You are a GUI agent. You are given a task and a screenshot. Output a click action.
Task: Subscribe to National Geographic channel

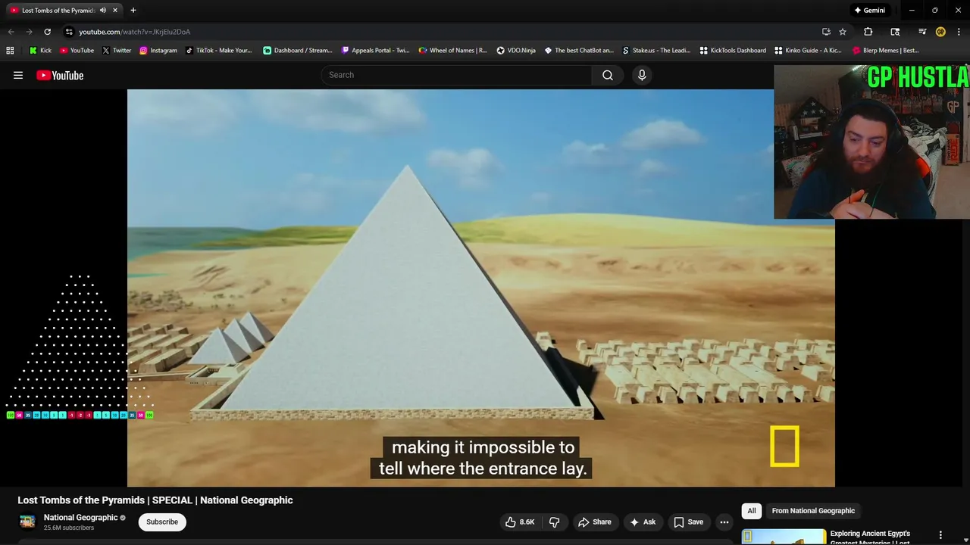pos(162,522)
